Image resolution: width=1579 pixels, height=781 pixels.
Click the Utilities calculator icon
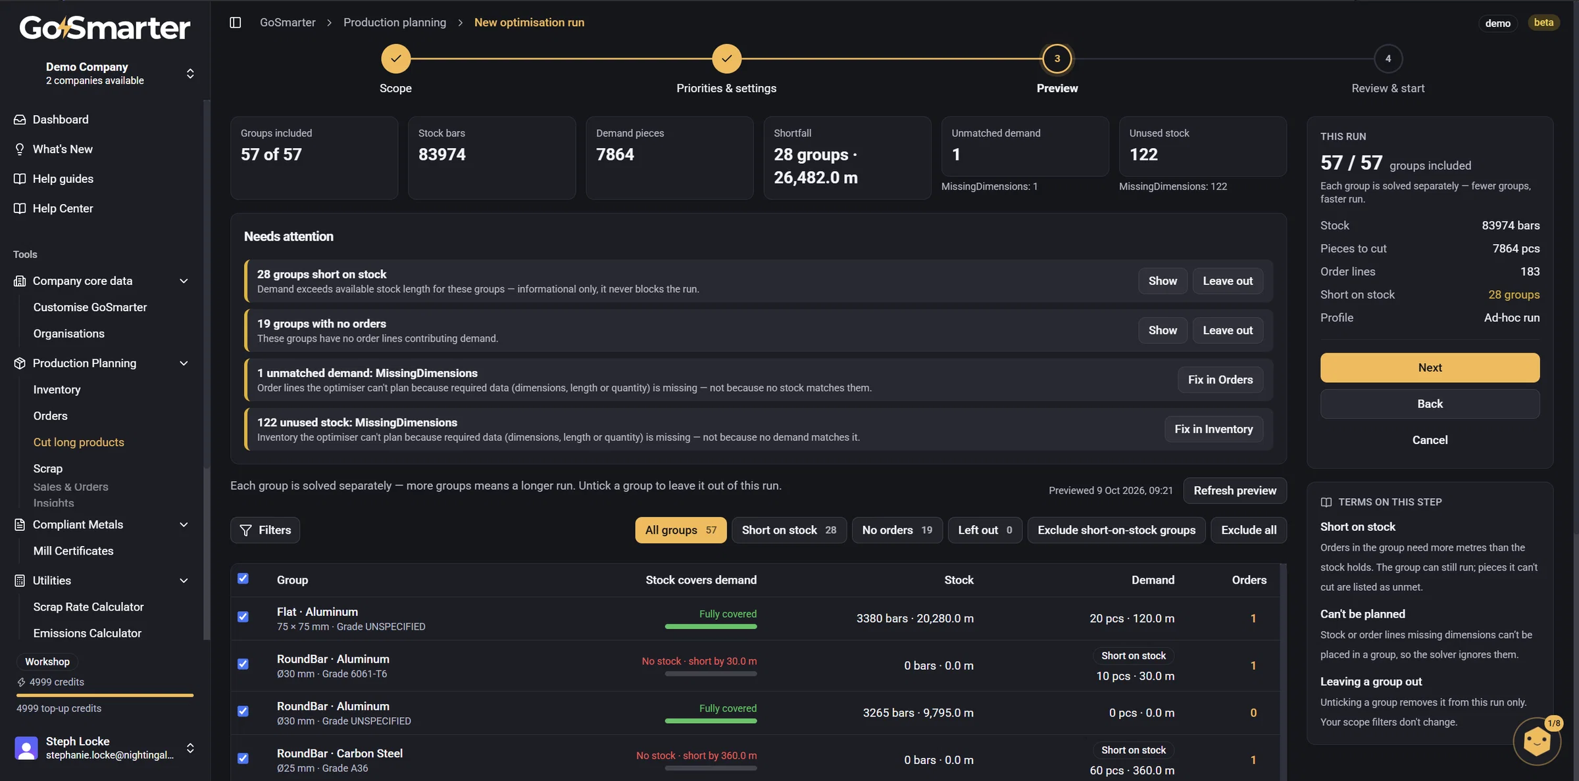coord(20,580)
